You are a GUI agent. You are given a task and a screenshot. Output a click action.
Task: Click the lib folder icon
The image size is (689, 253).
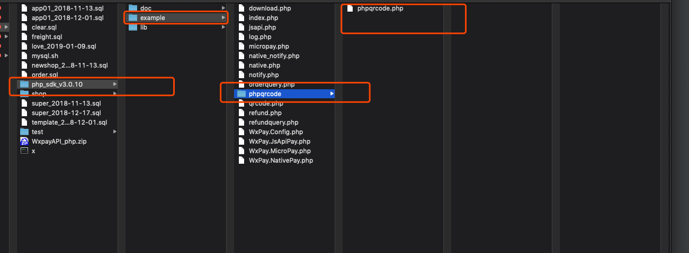click(132, 27)
